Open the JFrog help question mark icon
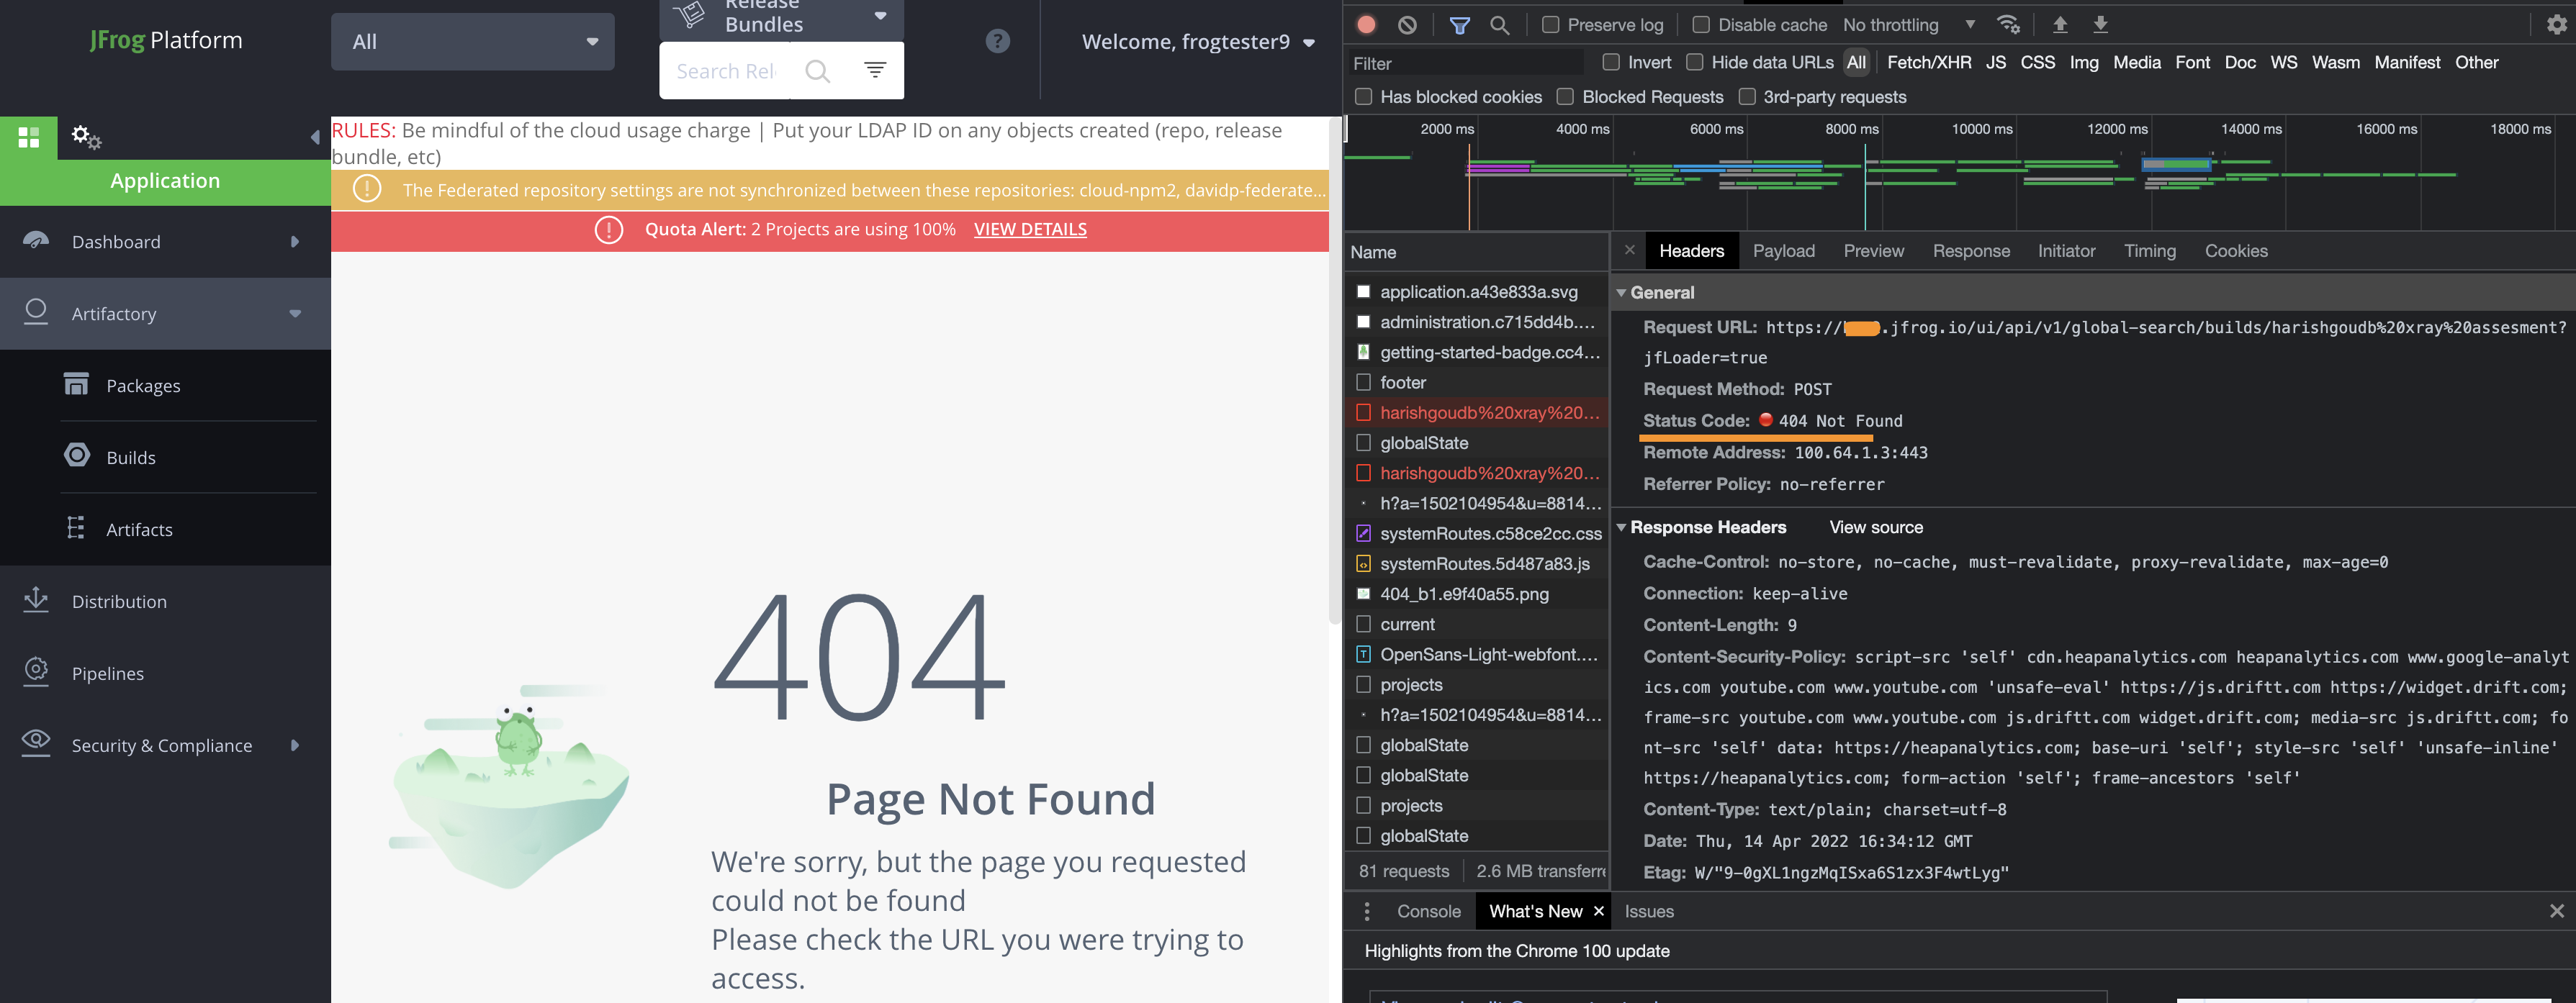The width and height of the screenshot is (2576, 1003). (997, 40)
